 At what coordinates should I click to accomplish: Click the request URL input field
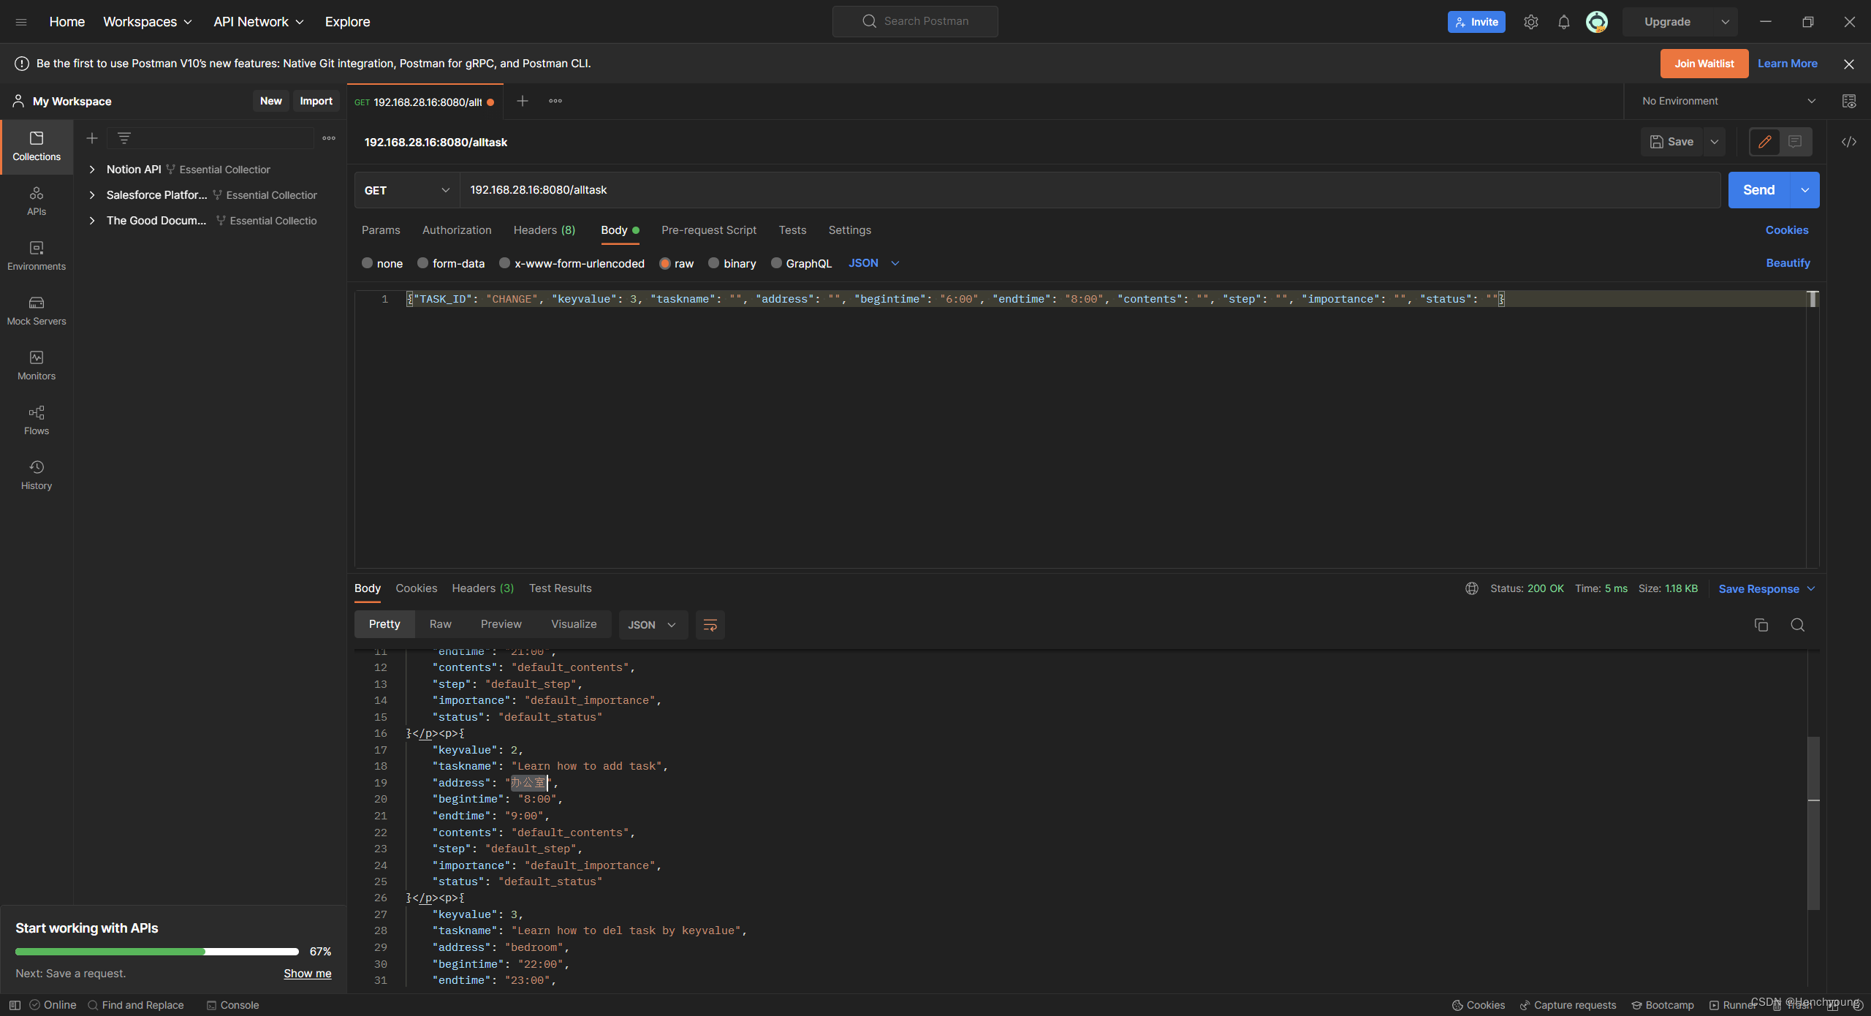1089,190
